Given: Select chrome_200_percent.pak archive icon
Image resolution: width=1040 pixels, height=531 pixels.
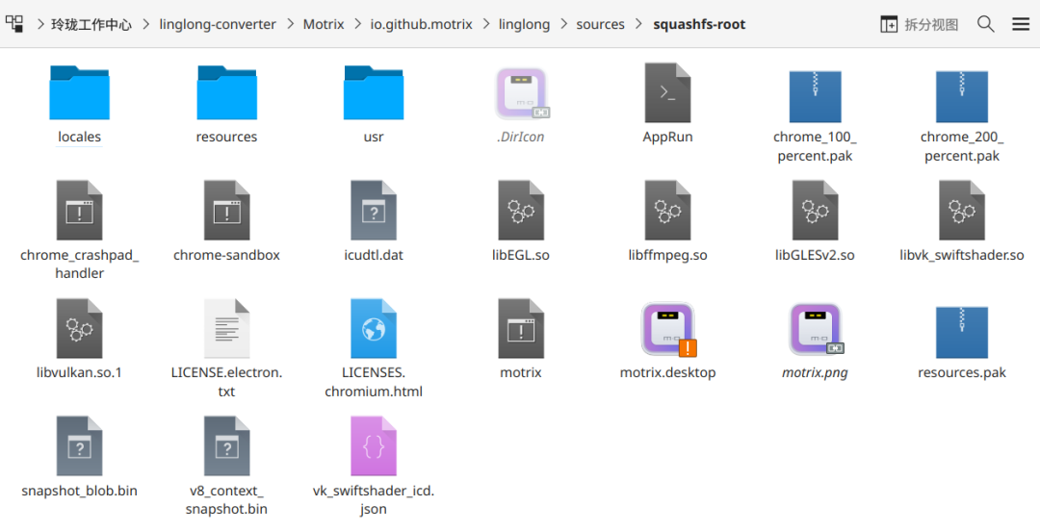Looking at the screenshot, I should 962,97.
